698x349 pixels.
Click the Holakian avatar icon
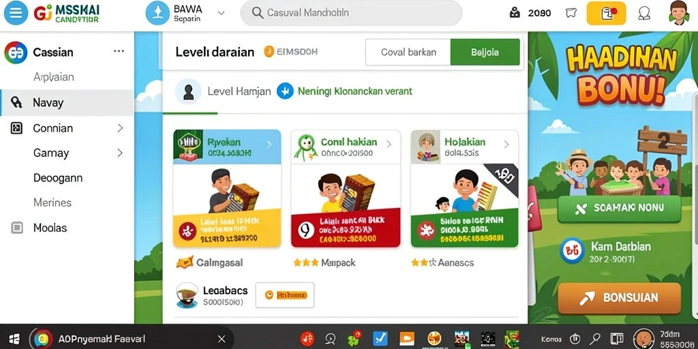425,147
